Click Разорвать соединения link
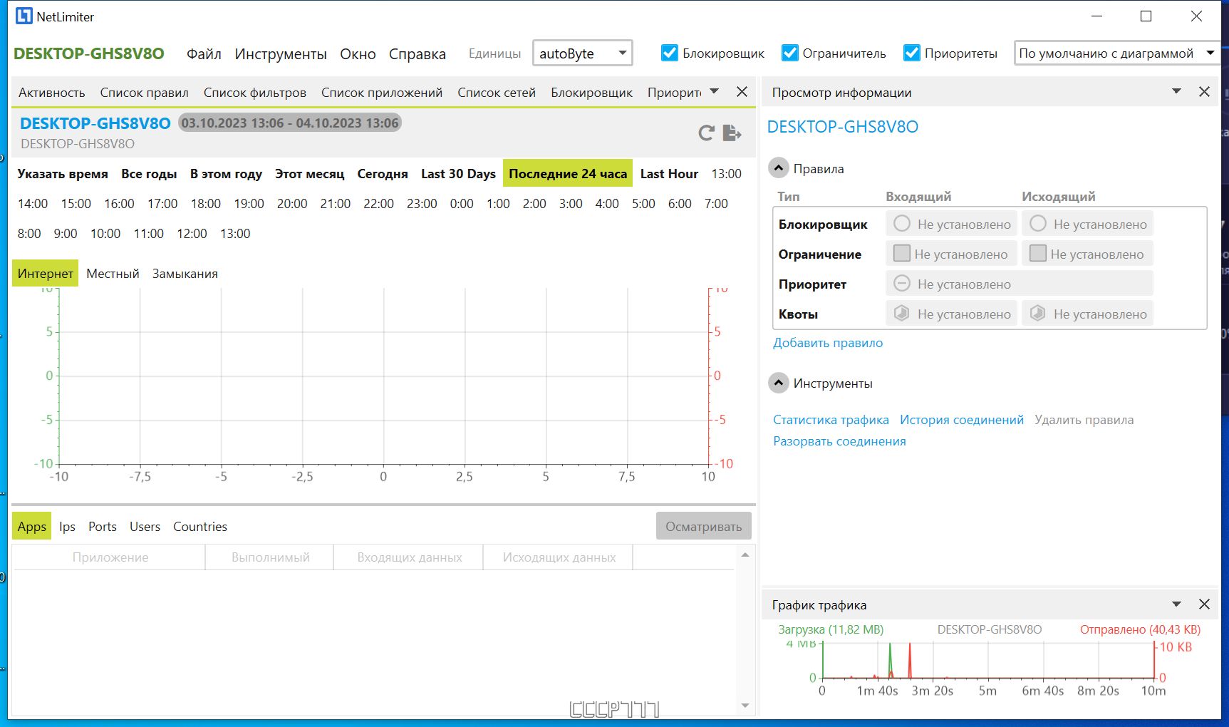The image size is (1229, 727). click(x=839, y=441)
